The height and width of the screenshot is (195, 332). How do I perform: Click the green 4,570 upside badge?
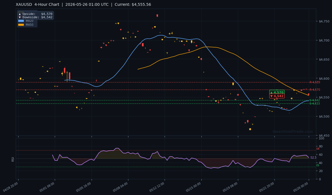(277, 92)
